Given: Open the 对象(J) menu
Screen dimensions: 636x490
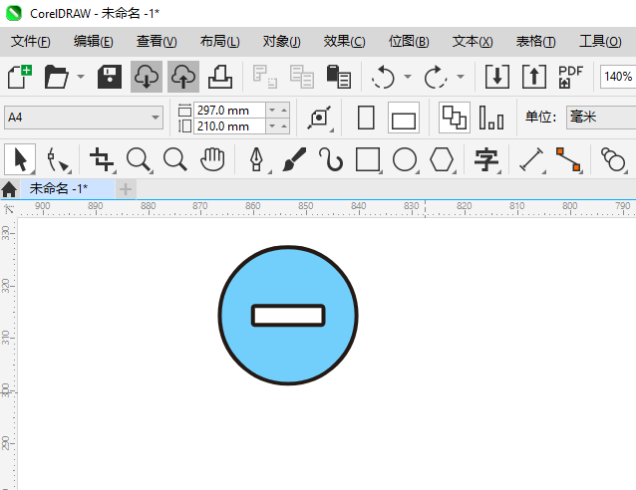Looking at the screenshot, I should click(281, 42).
